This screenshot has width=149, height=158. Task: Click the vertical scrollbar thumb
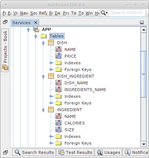coord(143,74)
